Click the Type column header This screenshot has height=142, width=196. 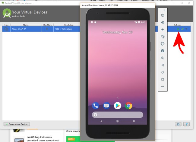tap(6, 25)
